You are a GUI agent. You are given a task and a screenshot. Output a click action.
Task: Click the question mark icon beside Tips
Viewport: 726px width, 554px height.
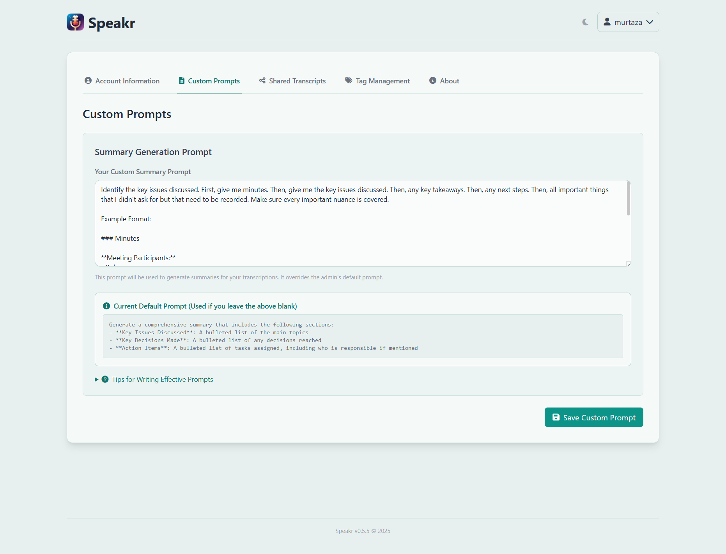coord(105,379)
